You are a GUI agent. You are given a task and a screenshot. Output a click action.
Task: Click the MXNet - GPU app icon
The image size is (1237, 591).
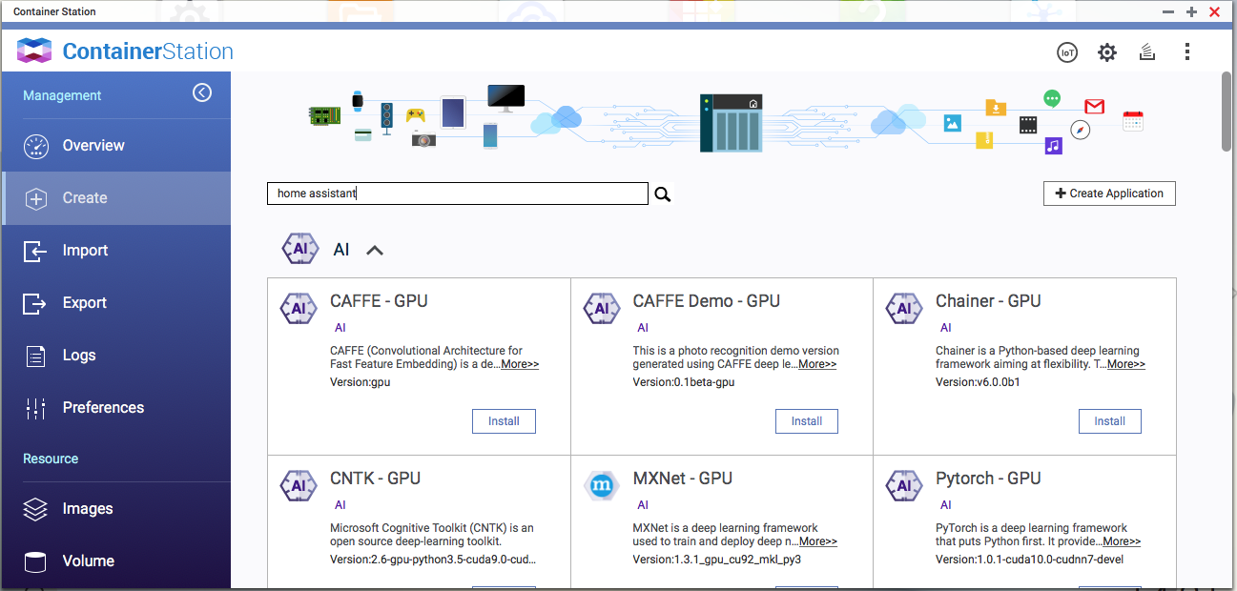pyautogui.click(x=601, y=485)
